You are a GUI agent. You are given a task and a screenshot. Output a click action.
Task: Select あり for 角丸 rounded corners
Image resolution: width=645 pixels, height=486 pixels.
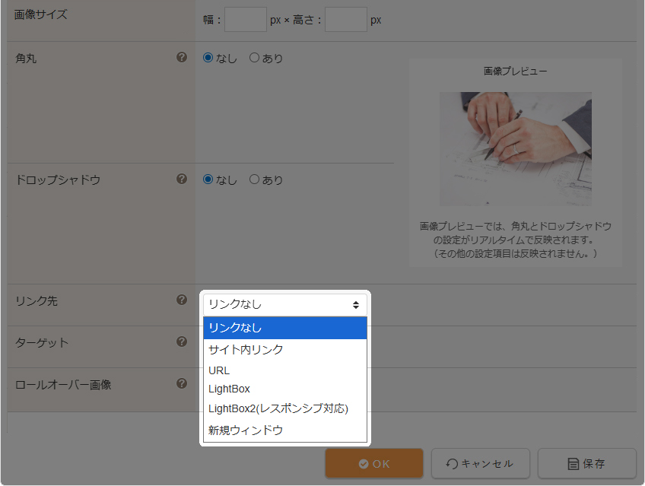[x=254, y=58]
